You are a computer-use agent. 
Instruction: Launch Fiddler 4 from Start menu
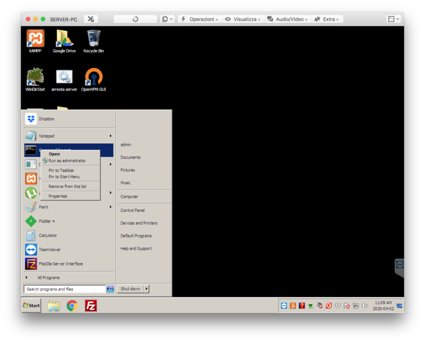tap(69, 221)
